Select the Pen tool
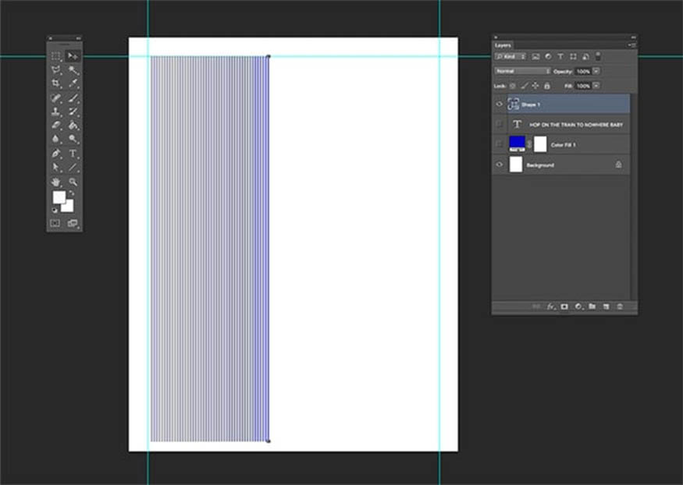Screen dimensions: 683x485 coord(55,154)
